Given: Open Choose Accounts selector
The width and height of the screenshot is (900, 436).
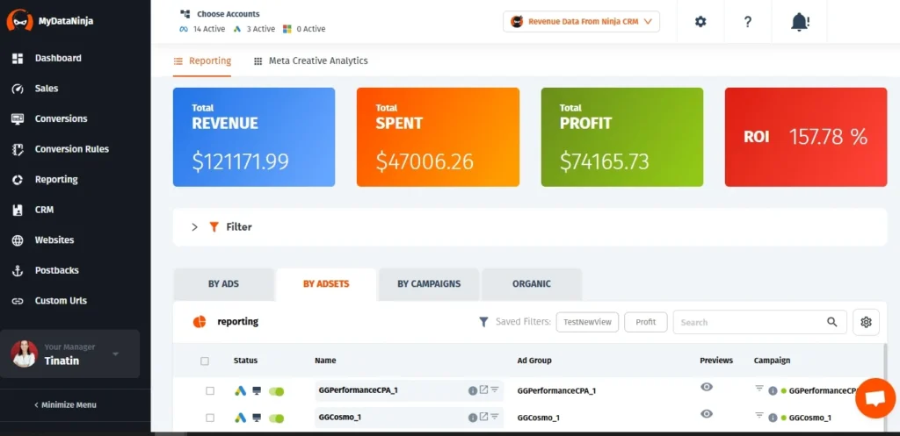Looking at the screenshot, I should [220, 14].
